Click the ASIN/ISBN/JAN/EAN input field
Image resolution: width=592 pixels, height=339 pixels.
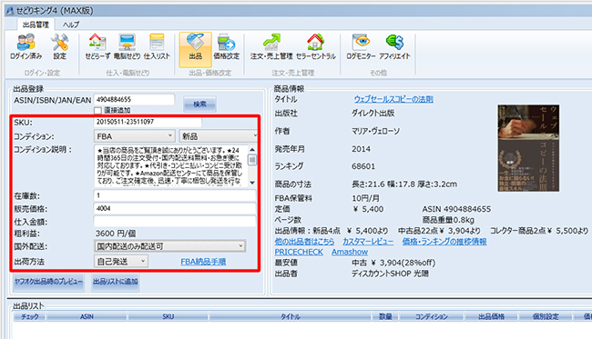[134, 99]
